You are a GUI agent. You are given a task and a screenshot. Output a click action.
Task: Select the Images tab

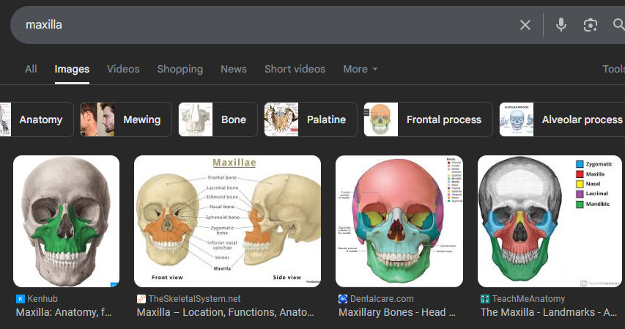pos(72,69)
